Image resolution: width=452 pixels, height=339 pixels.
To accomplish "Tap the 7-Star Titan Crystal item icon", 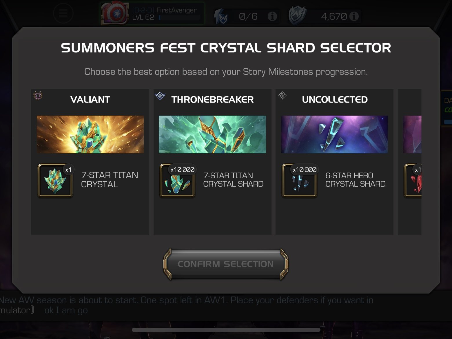I will pos(55,181).
